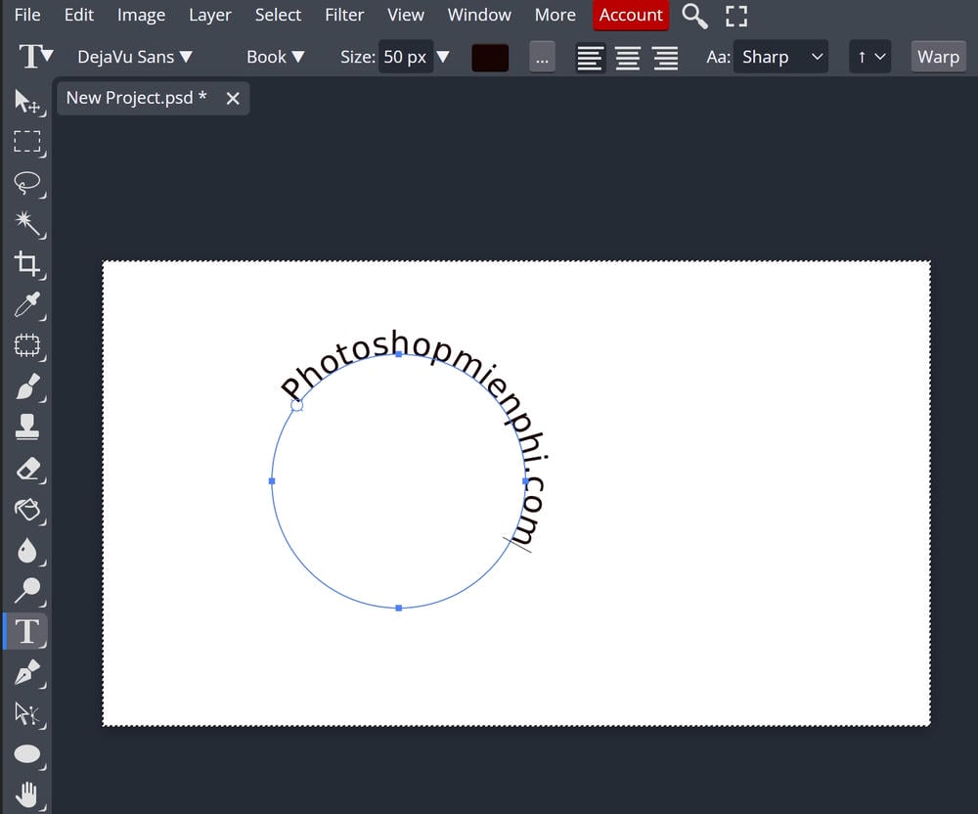Open the File menu

[27, 15]
